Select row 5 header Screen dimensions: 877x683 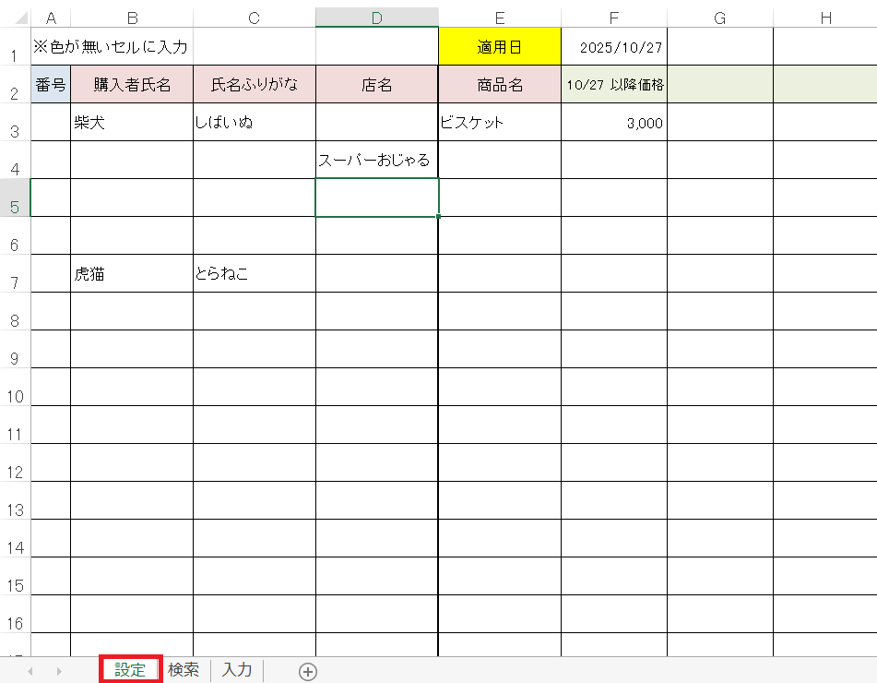(16, 205)
